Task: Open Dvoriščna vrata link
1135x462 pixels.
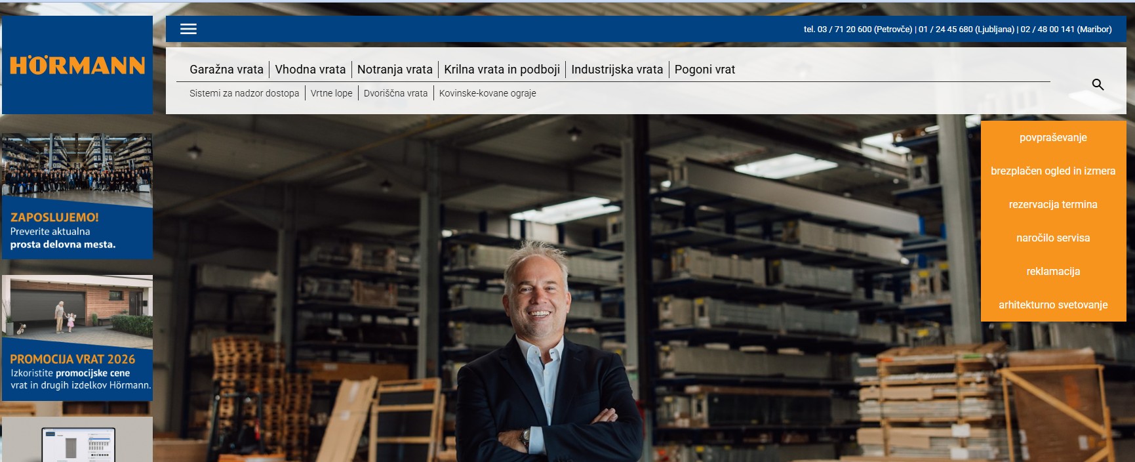Action: point(395,93)
